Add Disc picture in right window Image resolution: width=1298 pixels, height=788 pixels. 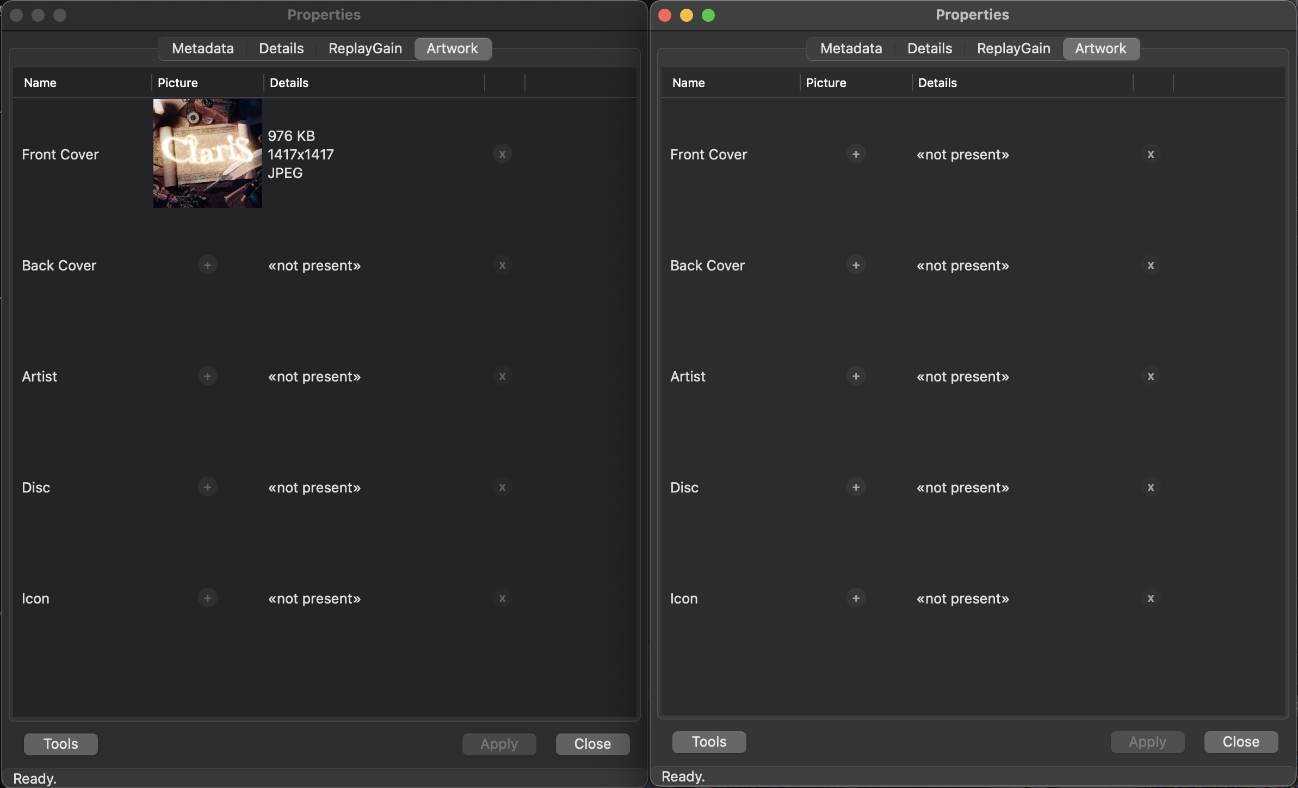click(x=856, y=487)
